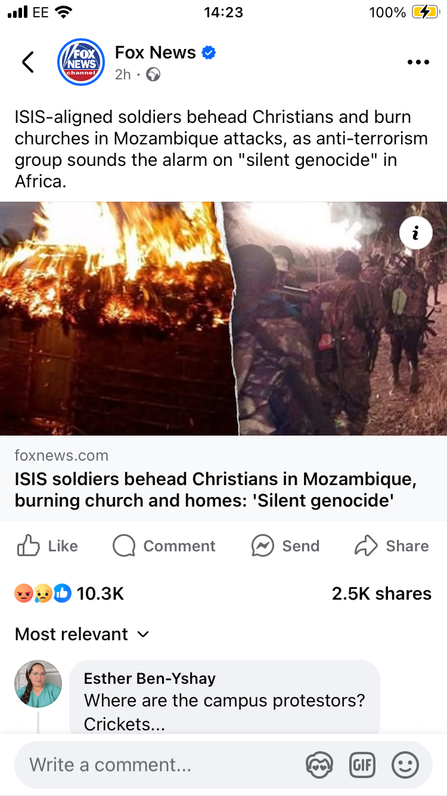Viewport: 447px width, 796px height.
Task: Tap the back arrow icon
Action: point(27,62)
